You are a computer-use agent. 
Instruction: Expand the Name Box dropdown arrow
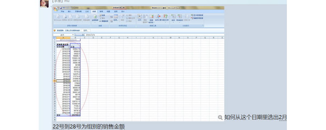pos(73,35)
